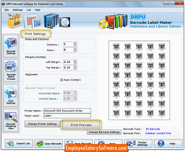Click the Change Printer Settings button

[x=42, y=124]
